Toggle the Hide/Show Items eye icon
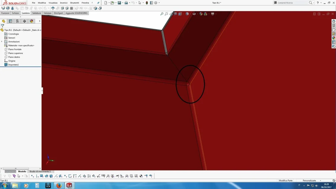 point(194,14)
